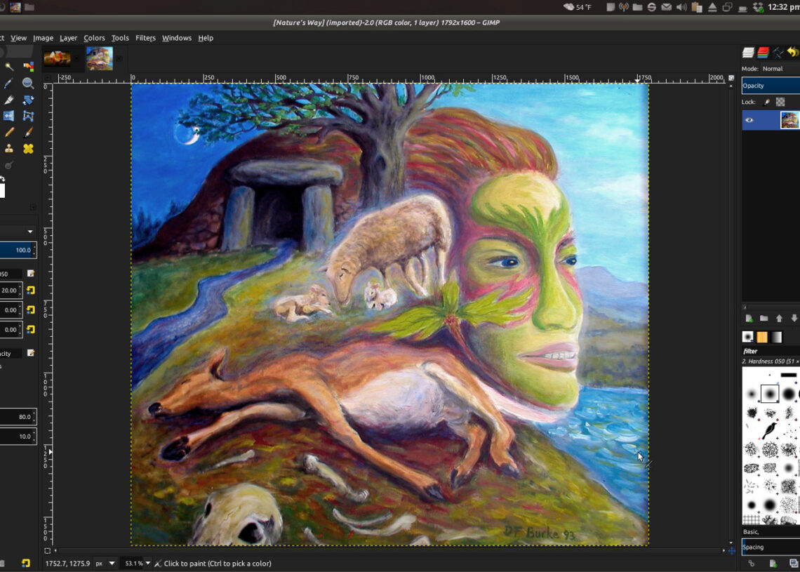This screenshot has width=800, height=572.
Task: Expand tool options mode dropdown arrow
Action: [30, 232]
